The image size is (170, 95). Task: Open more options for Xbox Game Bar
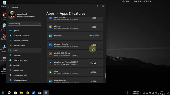click(x=100, y=81)
